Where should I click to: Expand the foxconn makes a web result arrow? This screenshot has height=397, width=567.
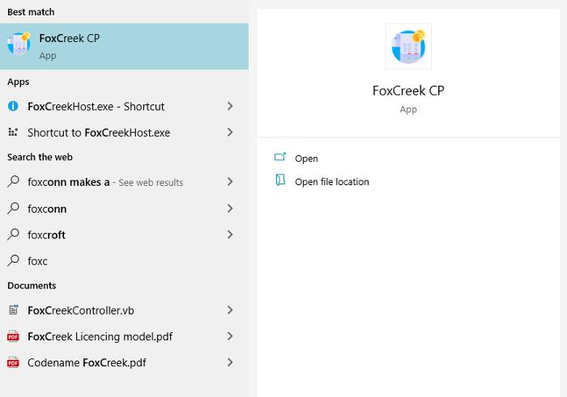[230, 182]
